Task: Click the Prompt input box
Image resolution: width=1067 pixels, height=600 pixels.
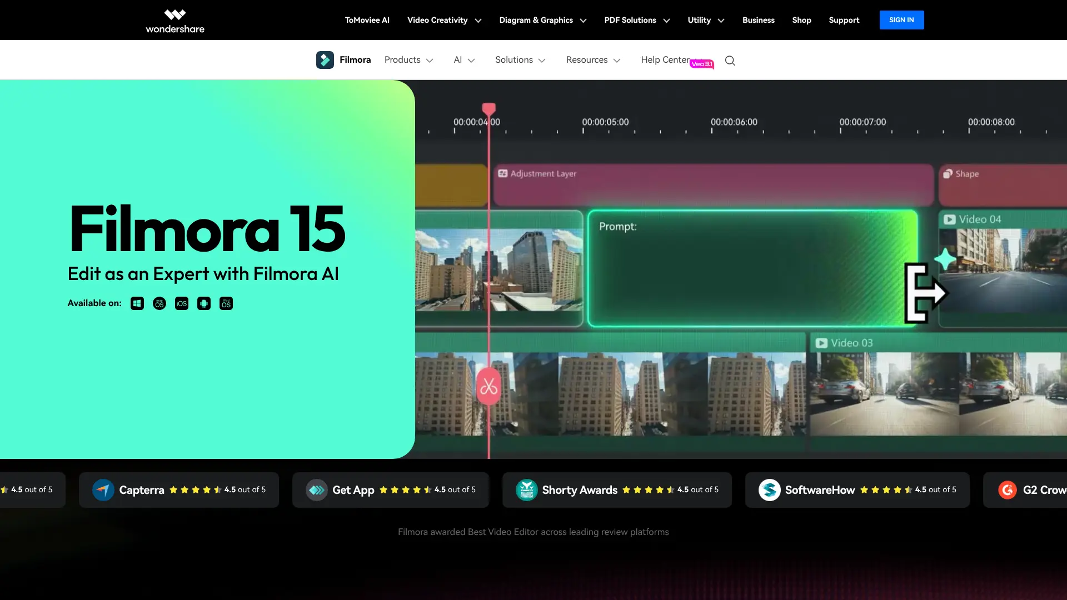Action: 752,268
